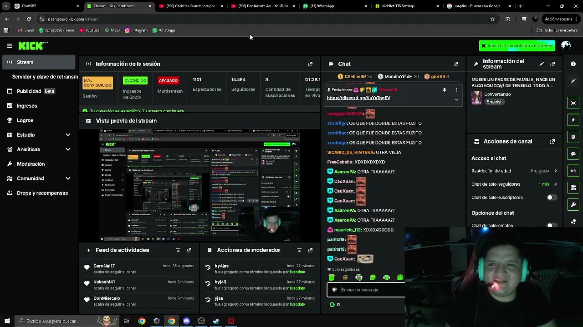Switch to KickBot TTS Settings tab
583x327 pixels.
[x=407, y=6]
